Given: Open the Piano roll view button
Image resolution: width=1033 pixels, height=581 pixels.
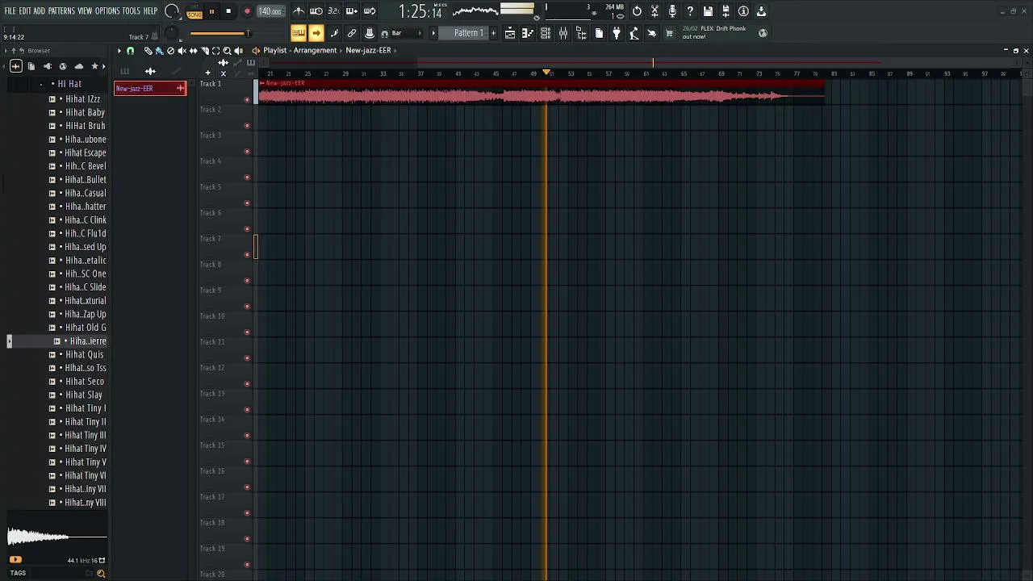Looking at the screenshot, I should 528,33.
